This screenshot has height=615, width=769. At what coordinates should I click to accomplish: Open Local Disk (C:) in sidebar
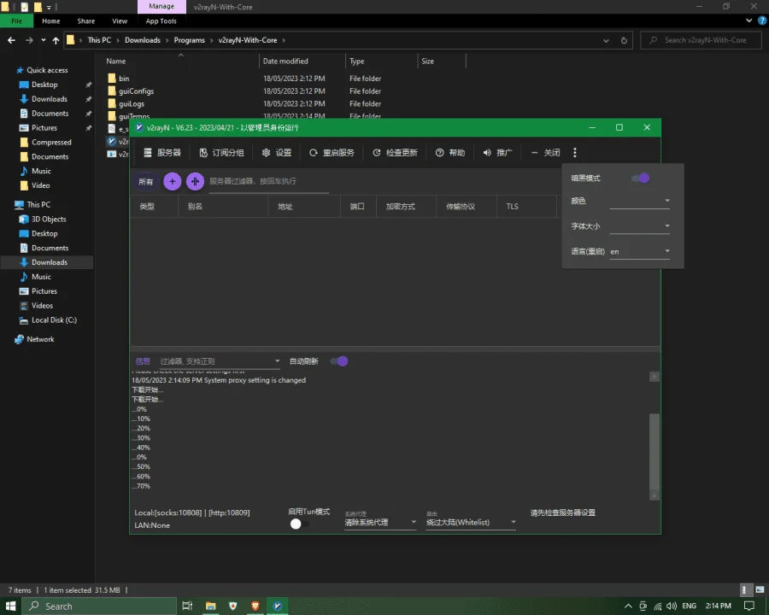coord(54,320)
